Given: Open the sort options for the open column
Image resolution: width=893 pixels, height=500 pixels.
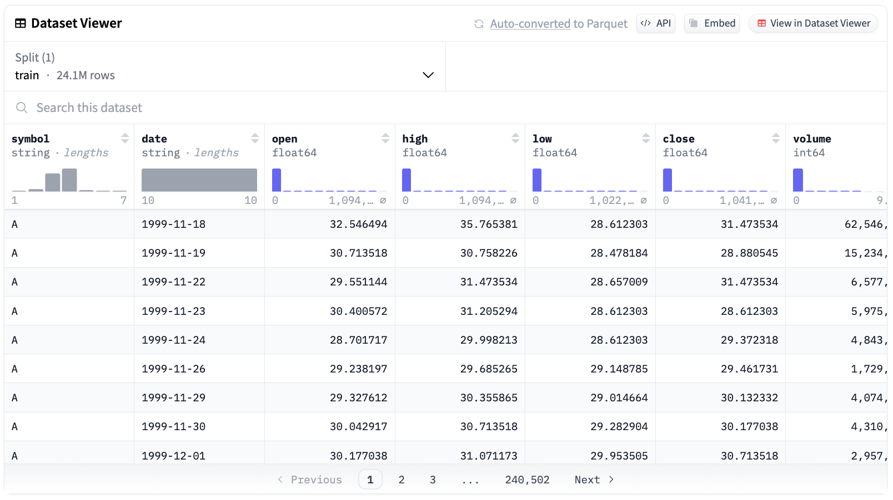Looking at the screenshot, I should pyautogui.click(x=386, y=139).
